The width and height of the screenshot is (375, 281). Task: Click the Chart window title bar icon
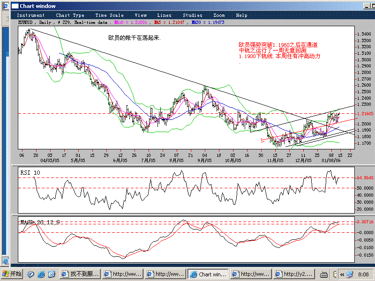(x=15, y=6)
